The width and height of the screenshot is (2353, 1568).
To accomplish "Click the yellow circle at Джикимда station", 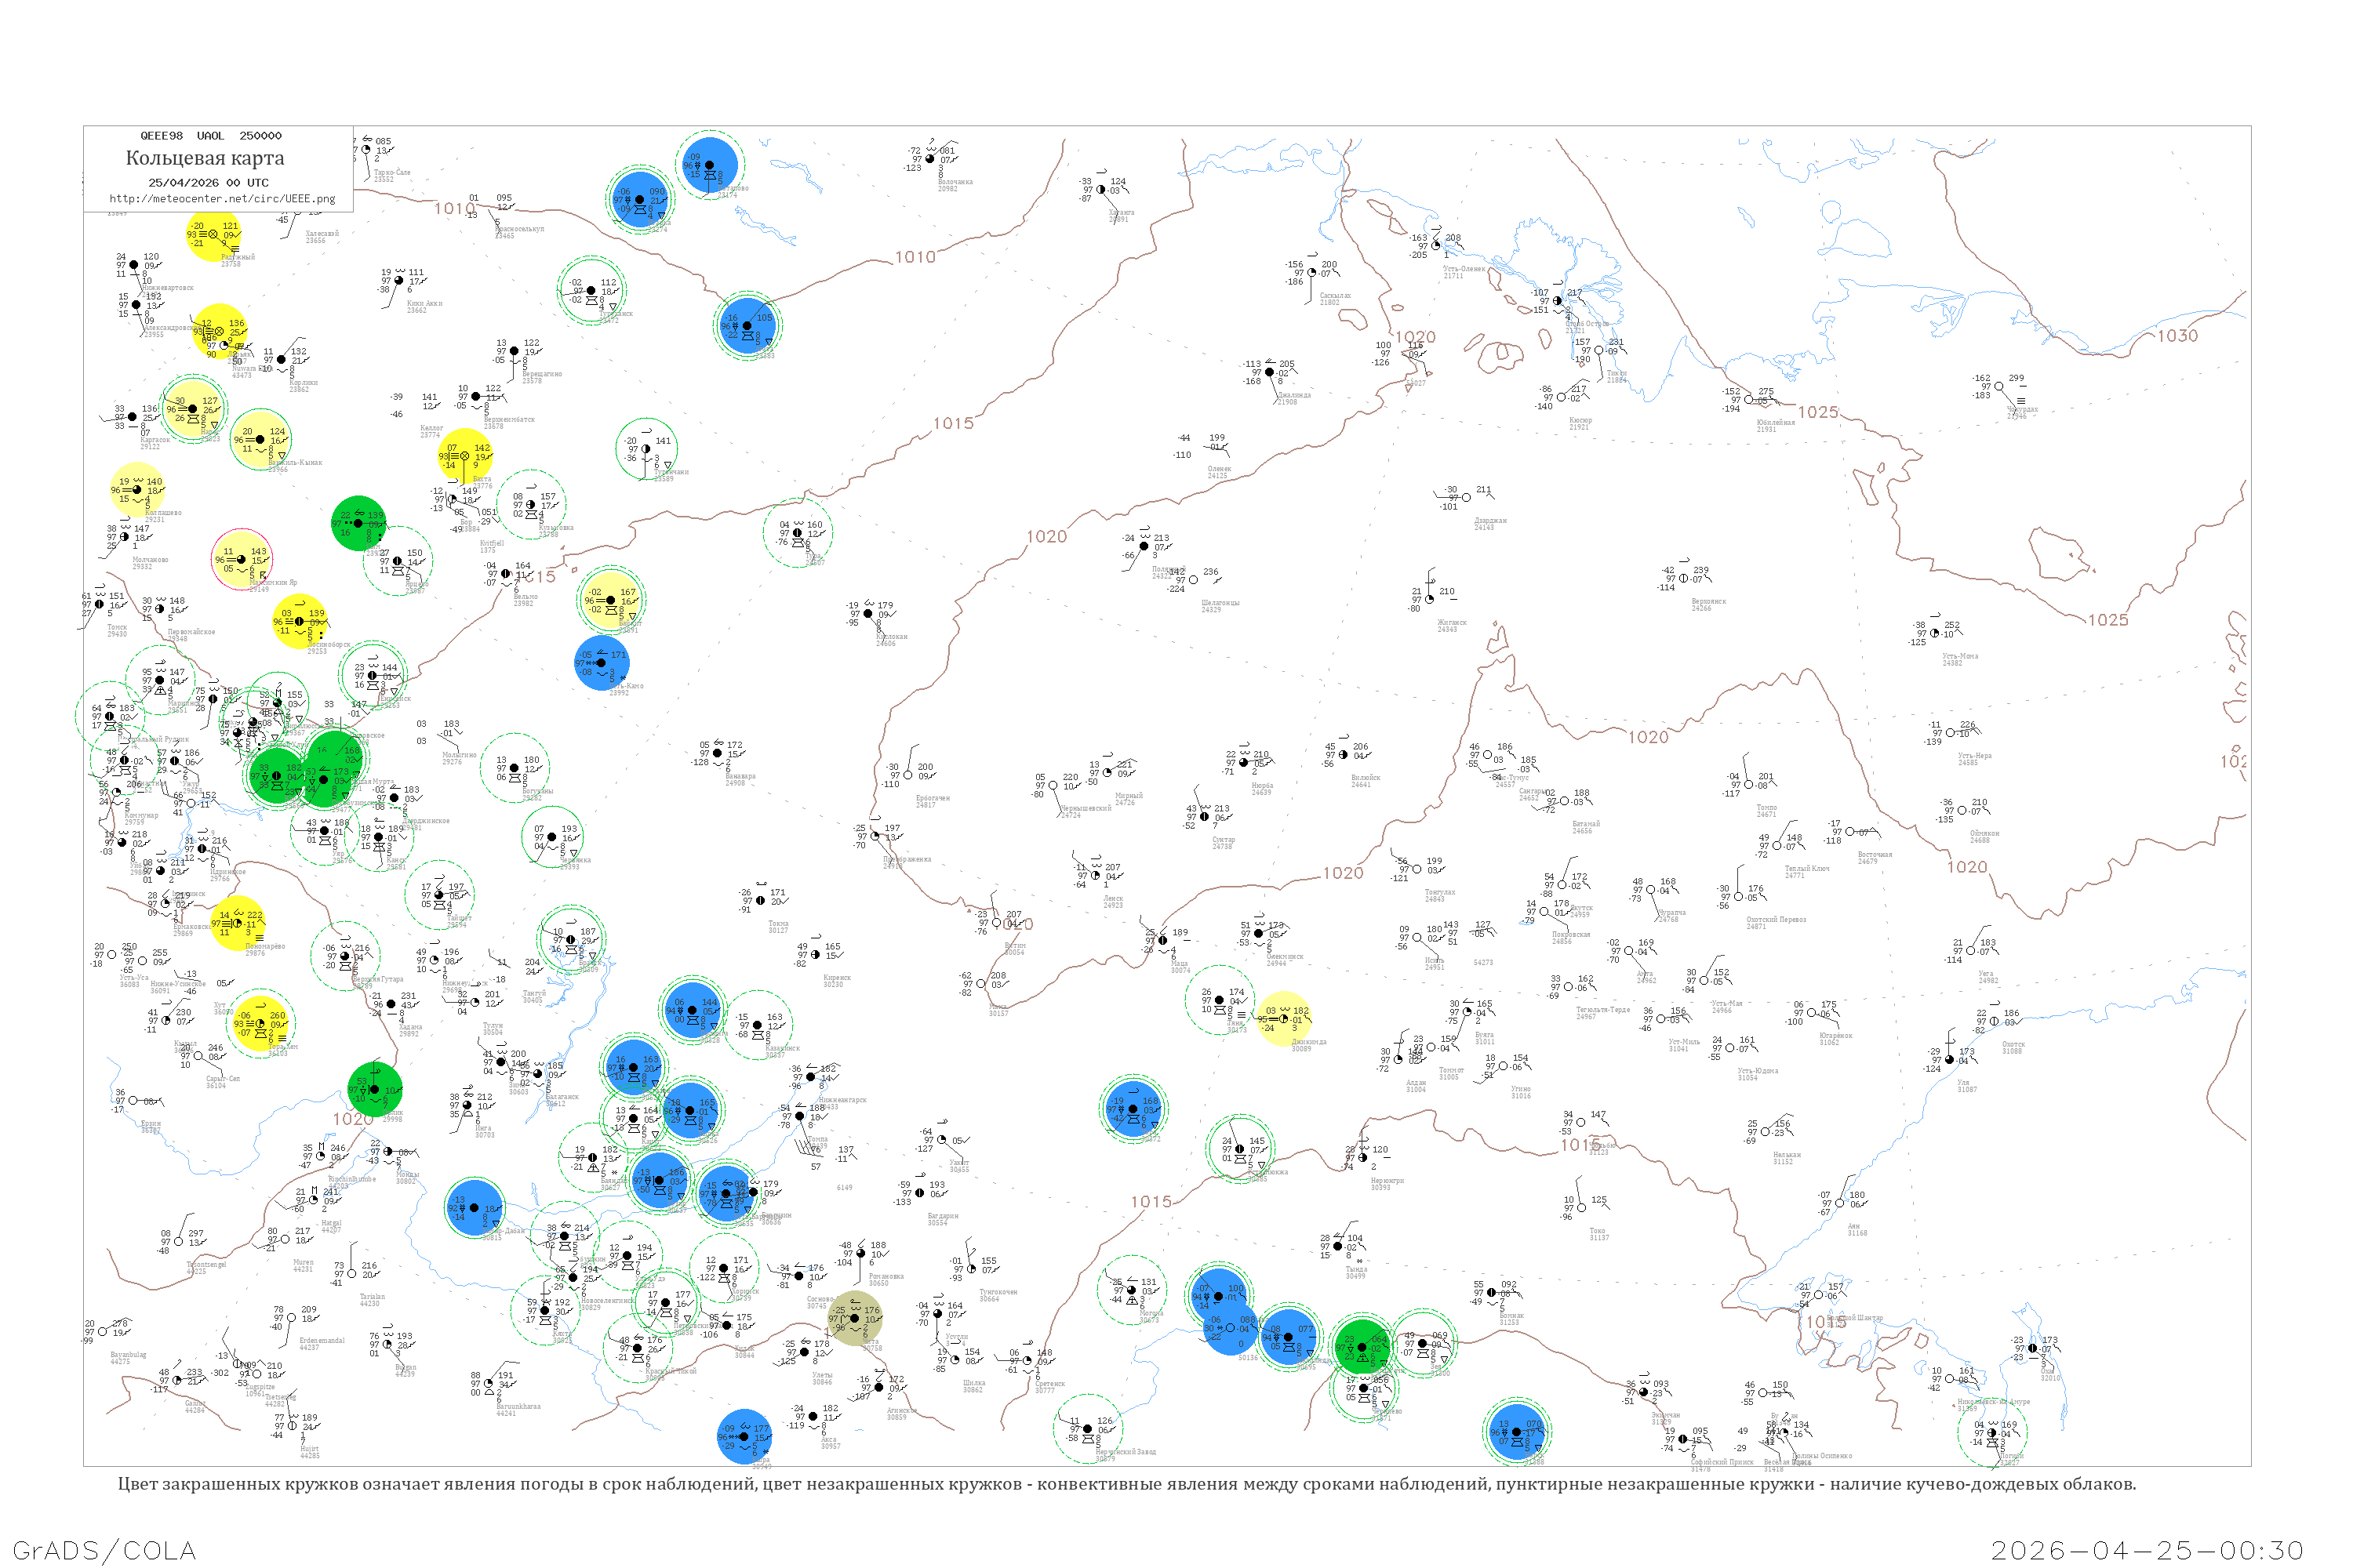I will (1283, 1019).
